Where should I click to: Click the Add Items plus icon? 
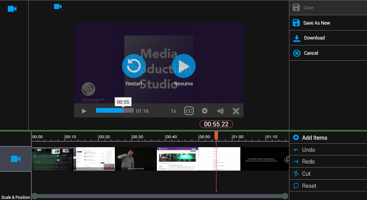[296, 137]
